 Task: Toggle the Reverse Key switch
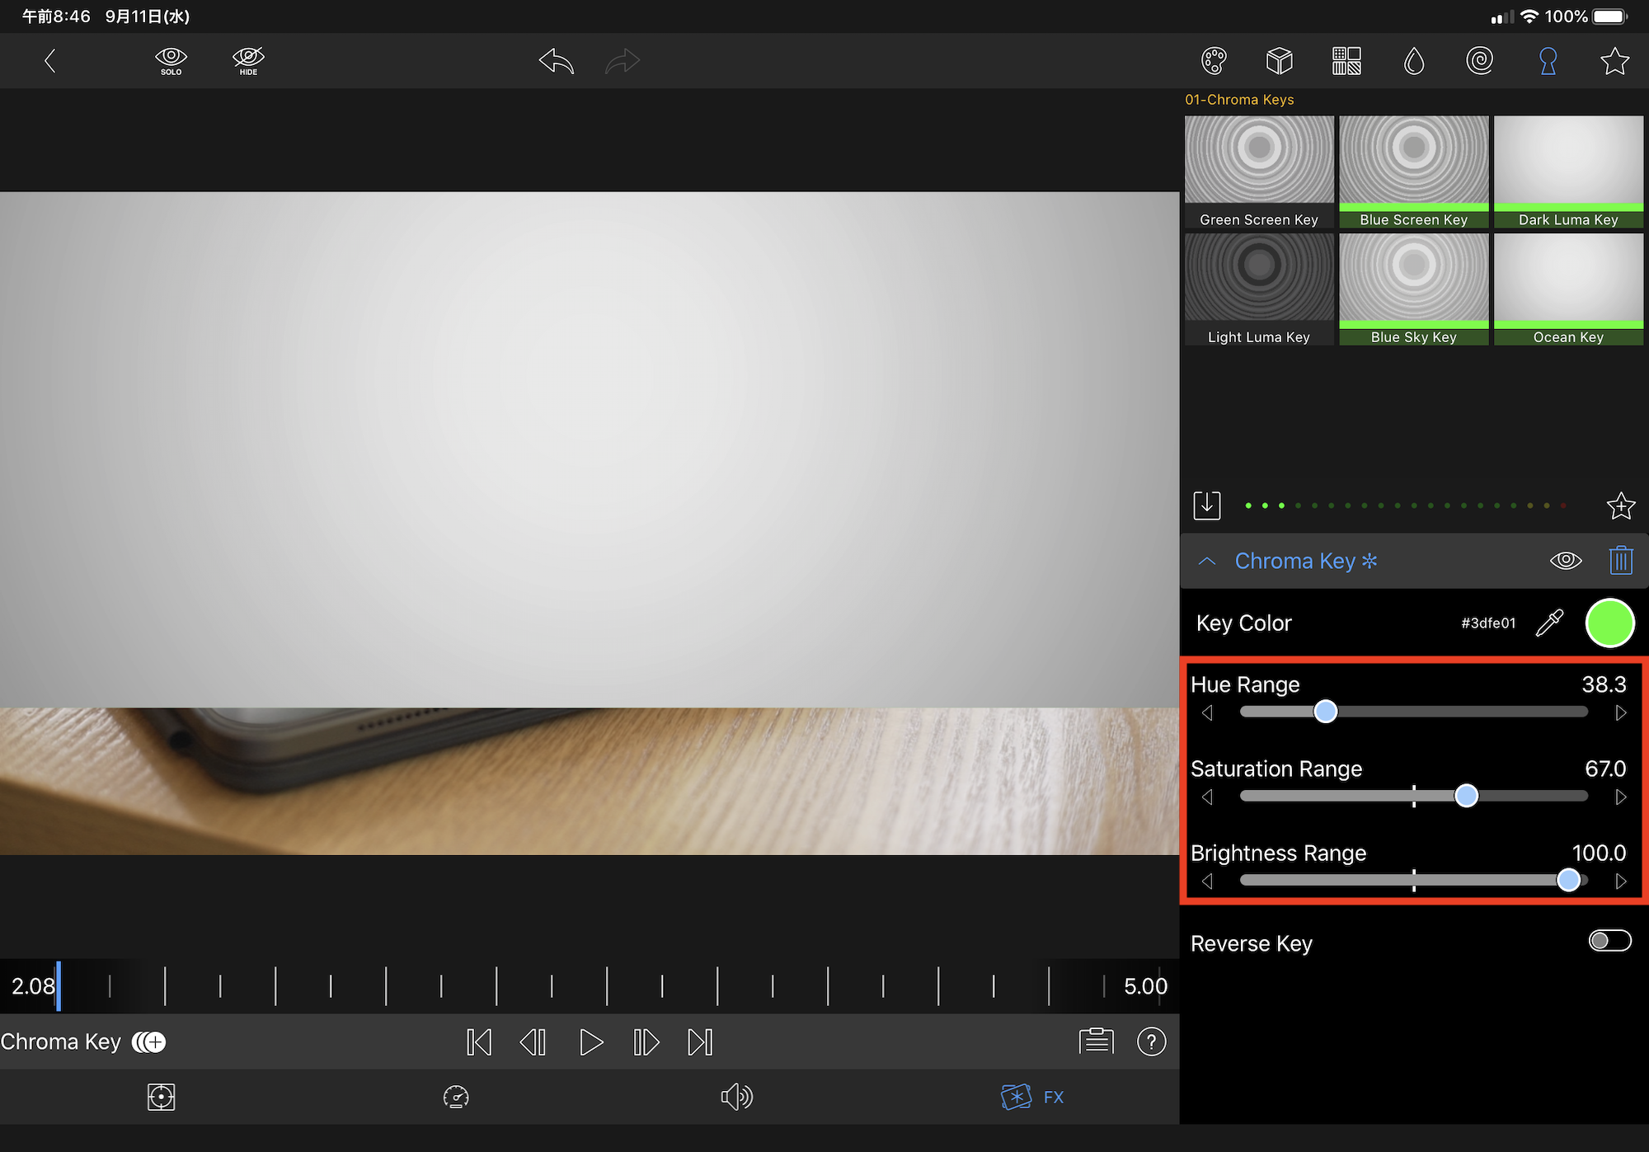(x=1609, y=941)
